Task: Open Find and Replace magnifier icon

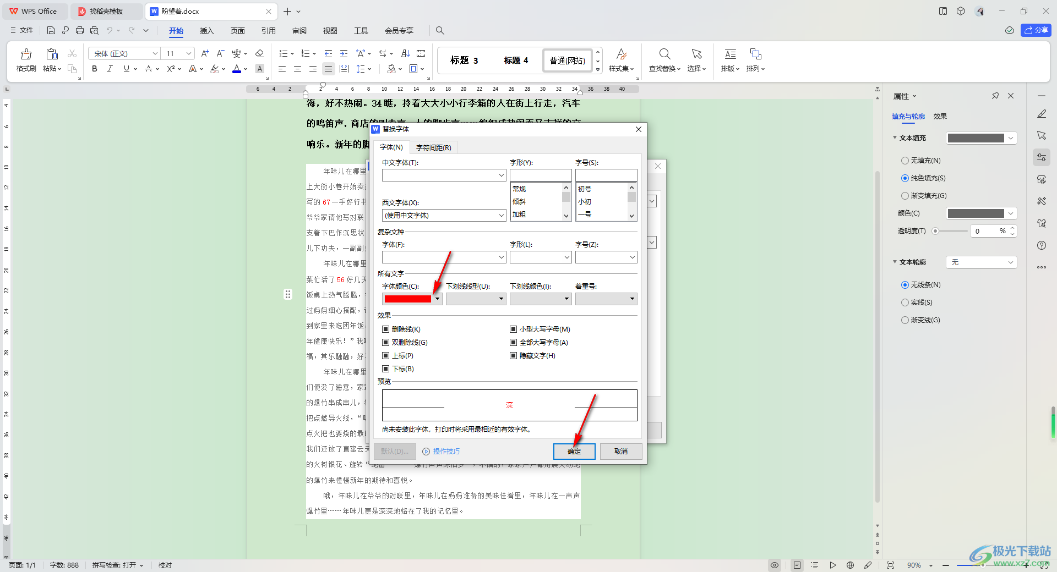Action: pyautogui.click(x=664, y=54)
